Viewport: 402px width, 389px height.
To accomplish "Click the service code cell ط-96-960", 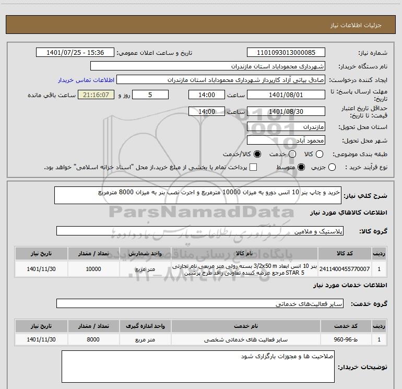I will pyautogui.click(x=346, y=339).
